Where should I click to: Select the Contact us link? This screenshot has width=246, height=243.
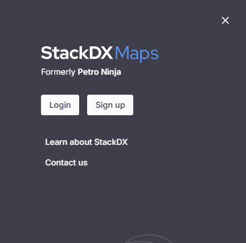click(66, 163)
